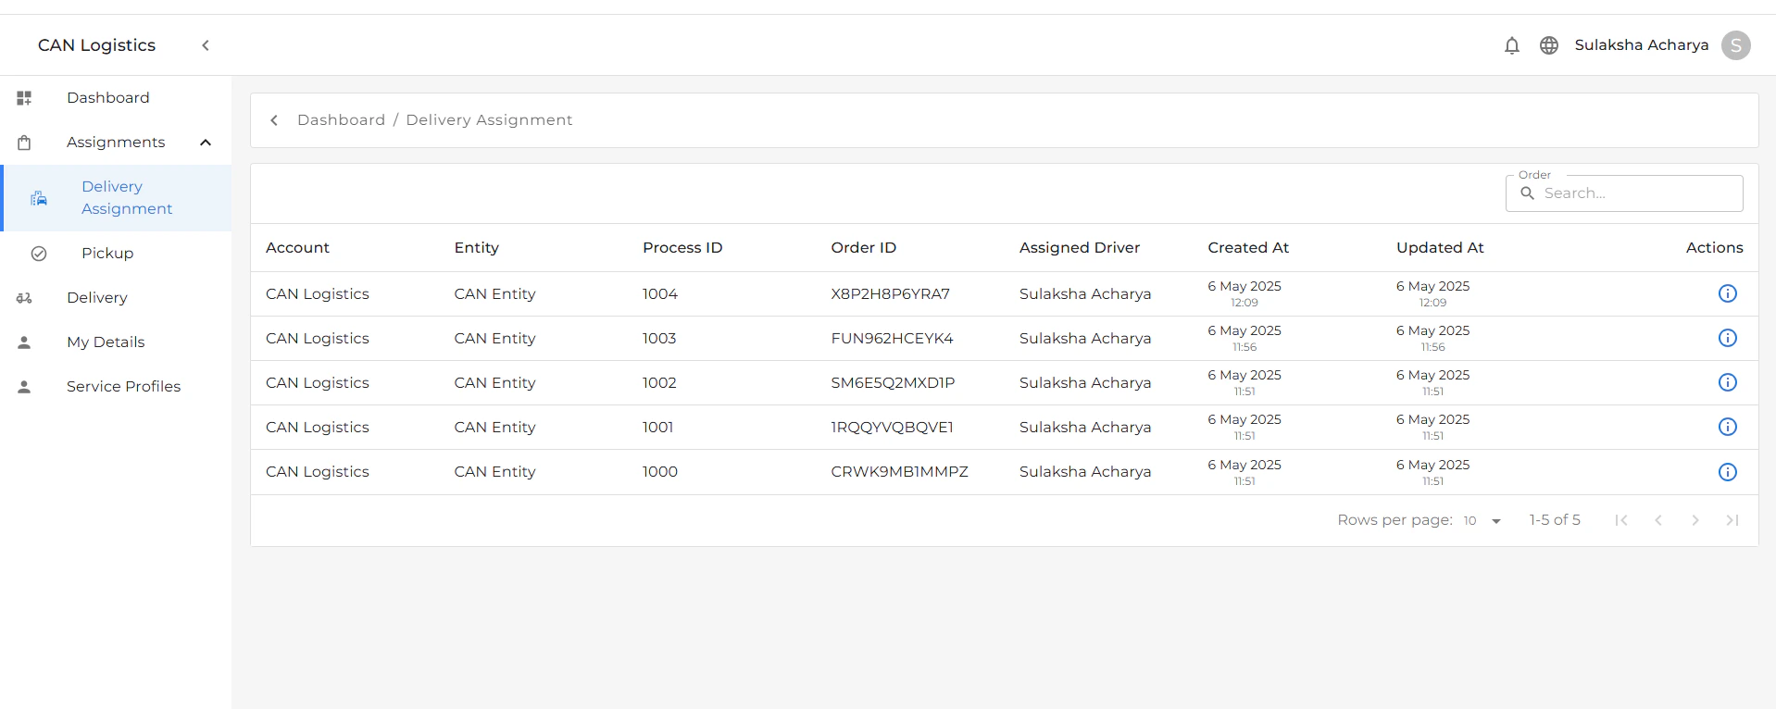The image size is (1776, 709).
Task: Click the My Details person icon
Action: point(24,342)
